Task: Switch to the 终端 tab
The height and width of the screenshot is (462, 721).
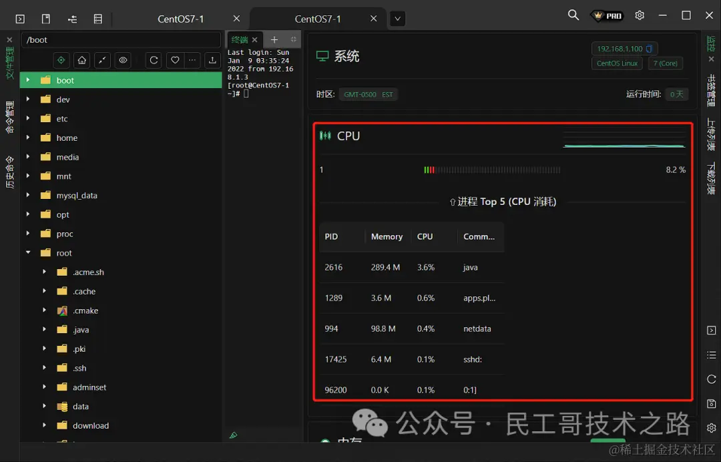Action: tap(240, 39)
